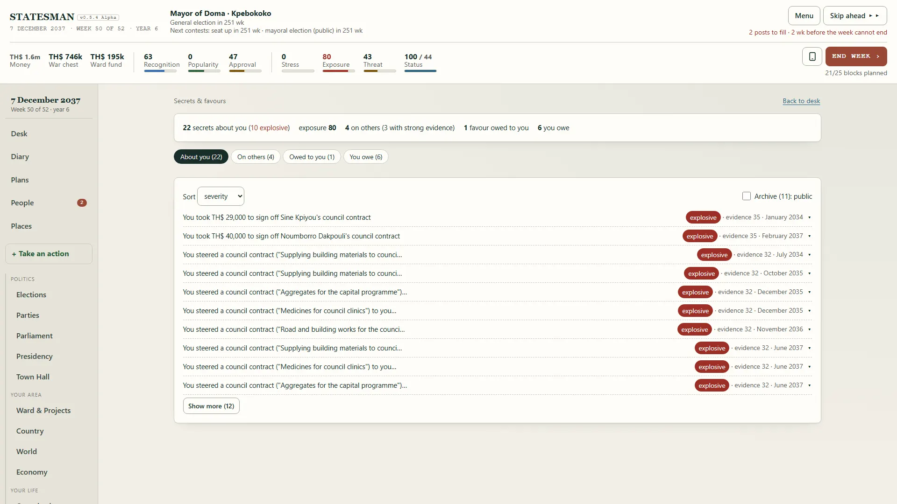Image resolution: width=897 pixels, height=504 pixels.
Task: Toggle the Archive (11): public checkbox
Action: pyautogui.click(x=747, y=196)
